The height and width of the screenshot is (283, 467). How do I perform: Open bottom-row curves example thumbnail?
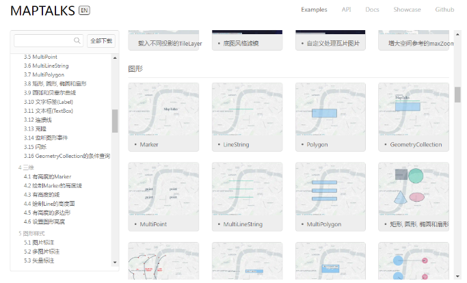pyautogui.click(x=163, y=261)
